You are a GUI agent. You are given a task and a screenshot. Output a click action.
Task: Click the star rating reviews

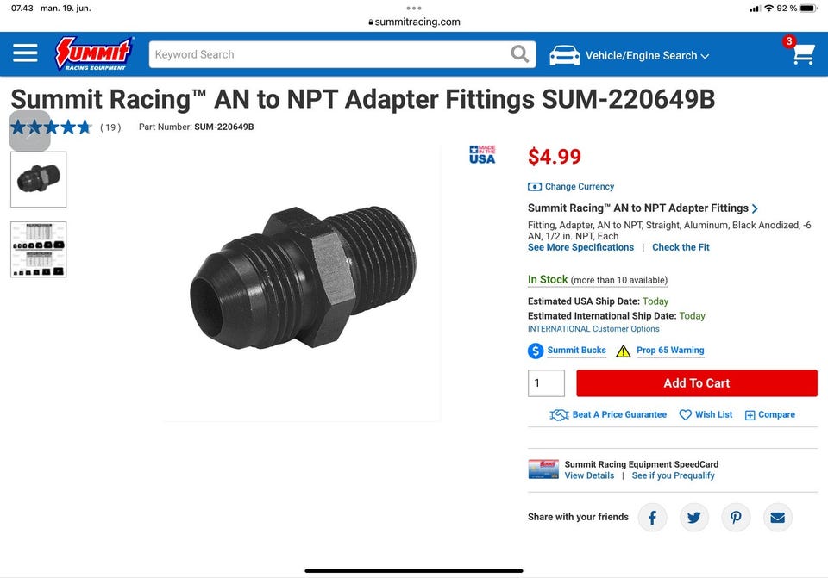(x=52, y=127)
